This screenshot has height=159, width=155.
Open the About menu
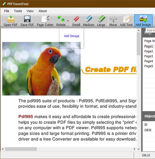point(43,11)
